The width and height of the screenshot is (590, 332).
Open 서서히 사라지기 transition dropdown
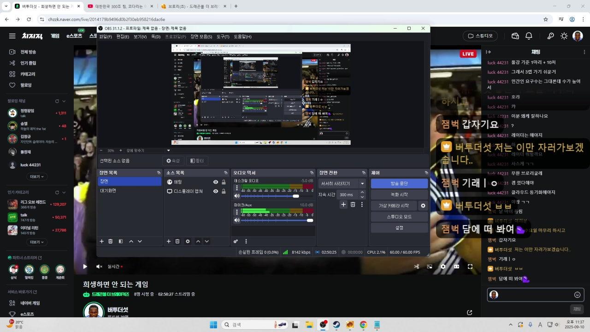[x=342, y=184]
